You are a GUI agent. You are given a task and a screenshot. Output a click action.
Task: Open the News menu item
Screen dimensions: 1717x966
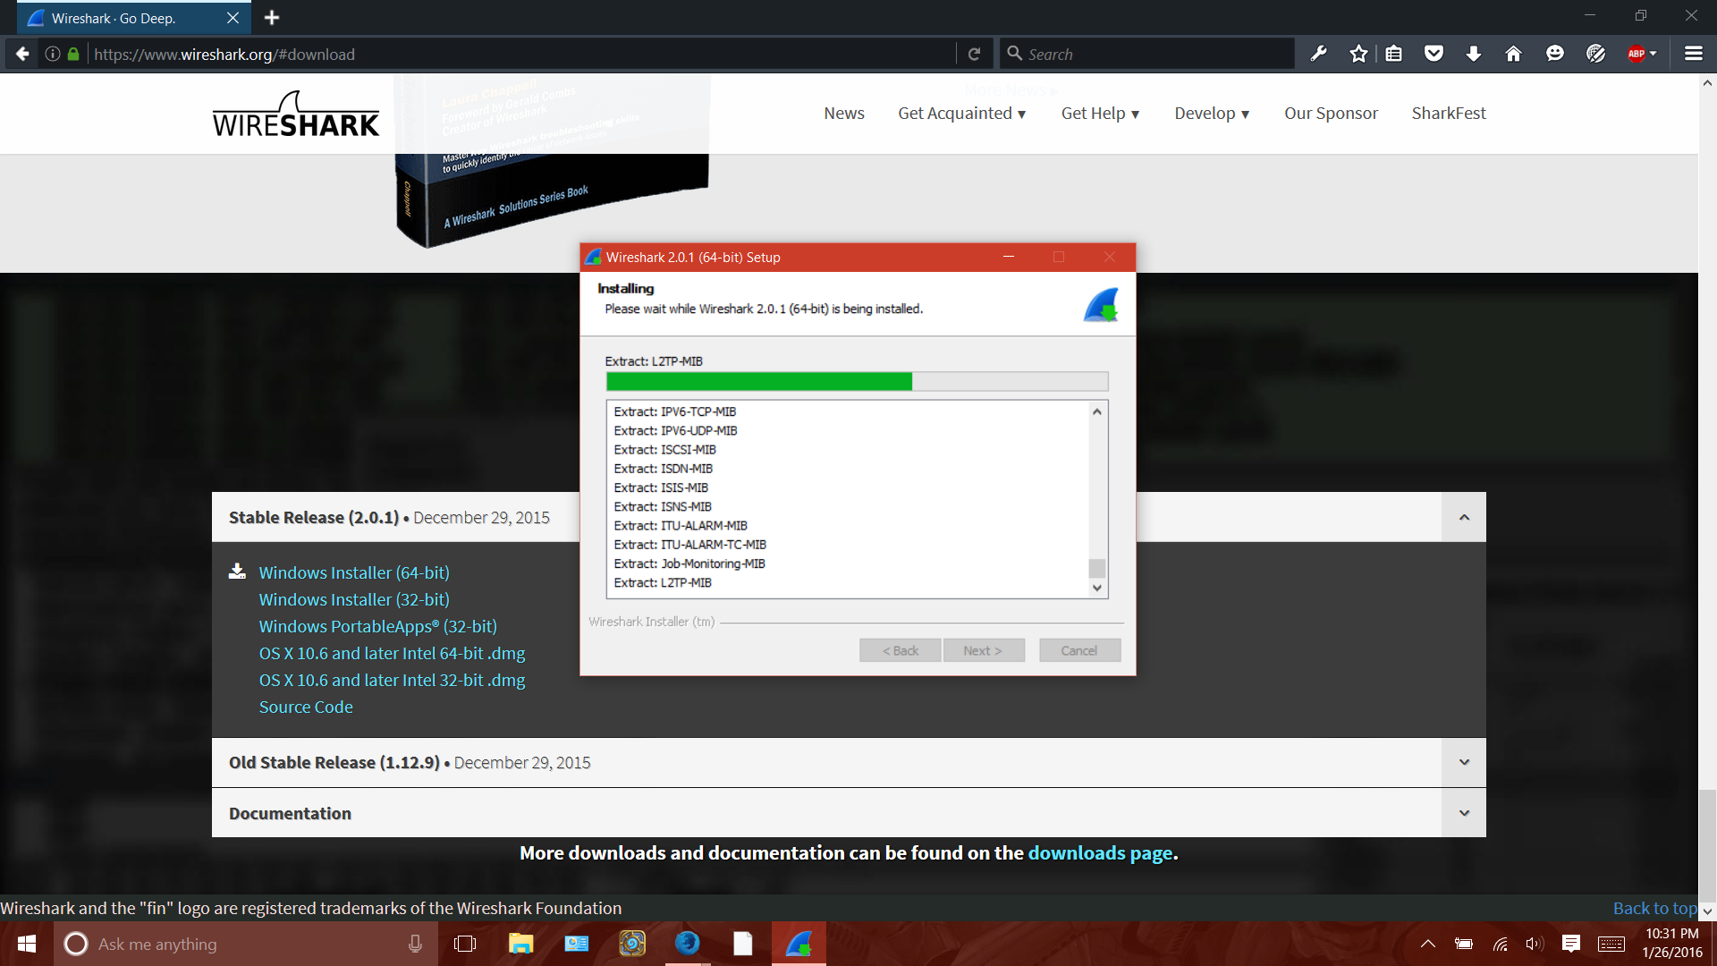(x=844, y=114)
